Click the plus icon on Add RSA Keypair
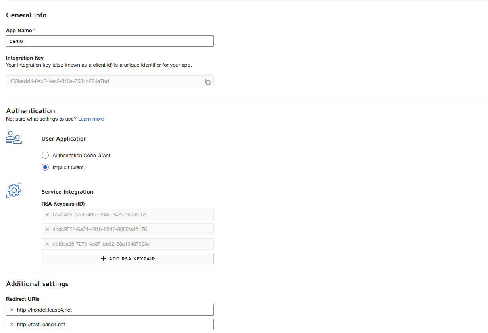The height and width of the screenshot is (333, 488). point(104,258)
